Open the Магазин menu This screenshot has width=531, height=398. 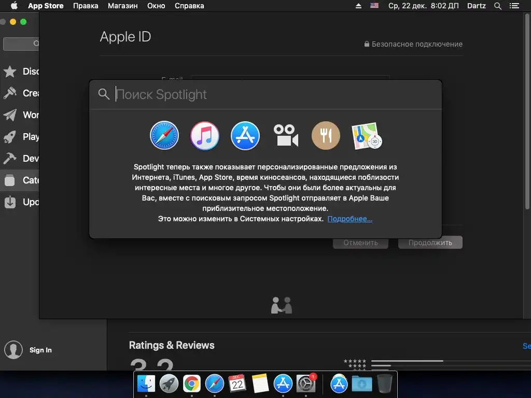[122, 6]
